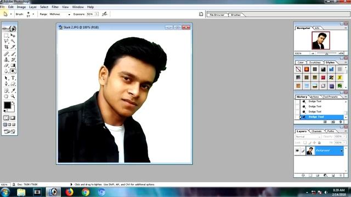
Task: Switch to the Swatches tab
Action: click(315, 62)
